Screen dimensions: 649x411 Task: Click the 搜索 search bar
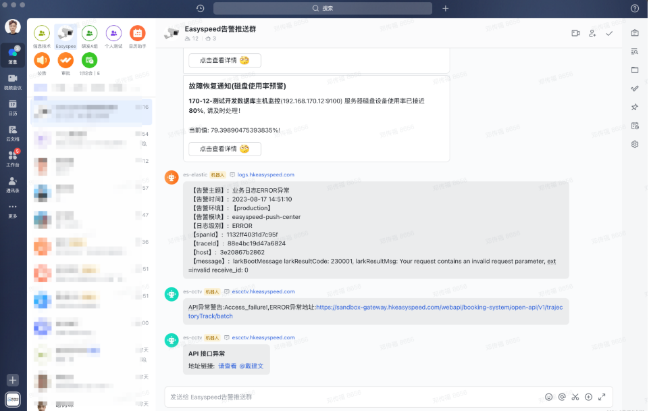tap(322, 8)
